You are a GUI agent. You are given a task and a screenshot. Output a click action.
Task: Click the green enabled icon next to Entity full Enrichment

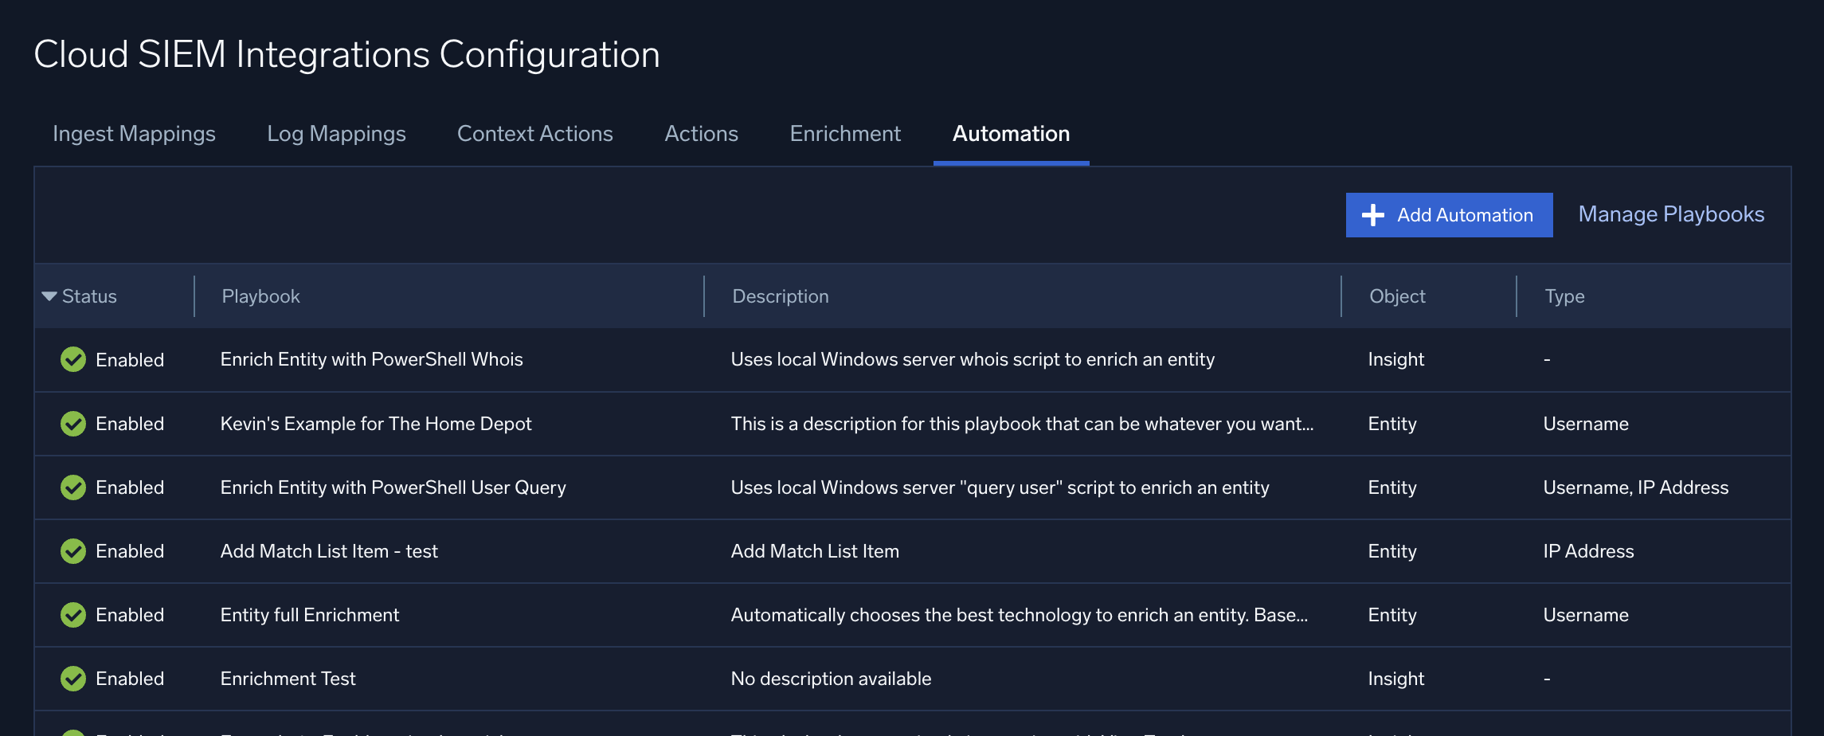coord(72,614)
